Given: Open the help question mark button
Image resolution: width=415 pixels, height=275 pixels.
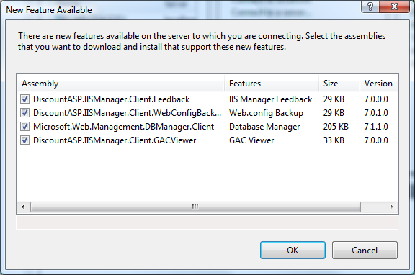Looking at the screenshot, I should (x=370, y=6).
